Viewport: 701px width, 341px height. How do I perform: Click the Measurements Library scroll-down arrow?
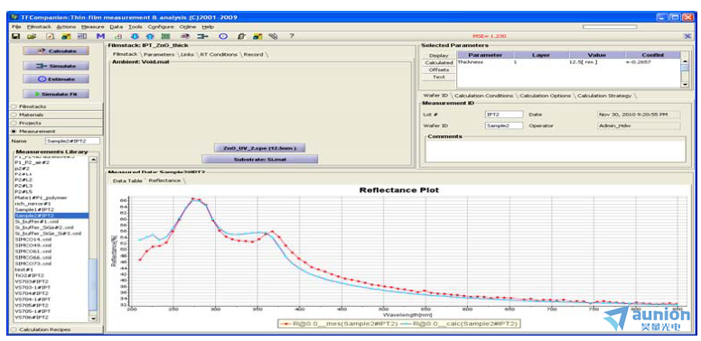(93, 318)
